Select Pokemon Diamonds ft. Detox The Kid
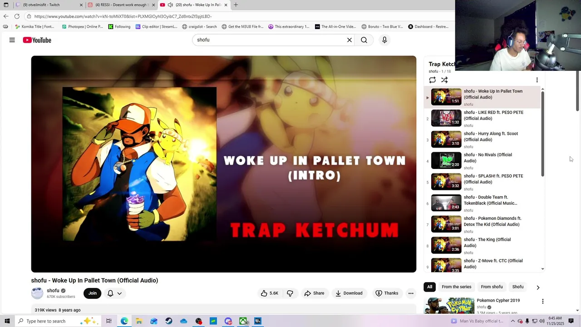The image size is (581, 327). (492, 222)
